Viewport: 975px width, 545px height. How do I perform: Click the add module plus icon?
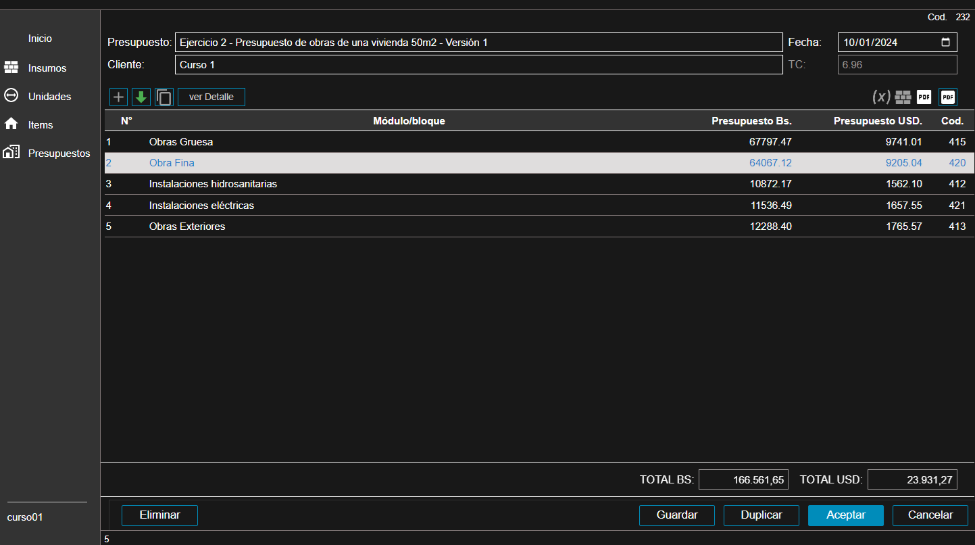point(119,97)
